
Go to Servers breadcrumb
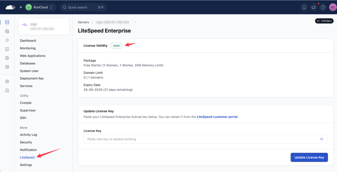tap(83, 22)
